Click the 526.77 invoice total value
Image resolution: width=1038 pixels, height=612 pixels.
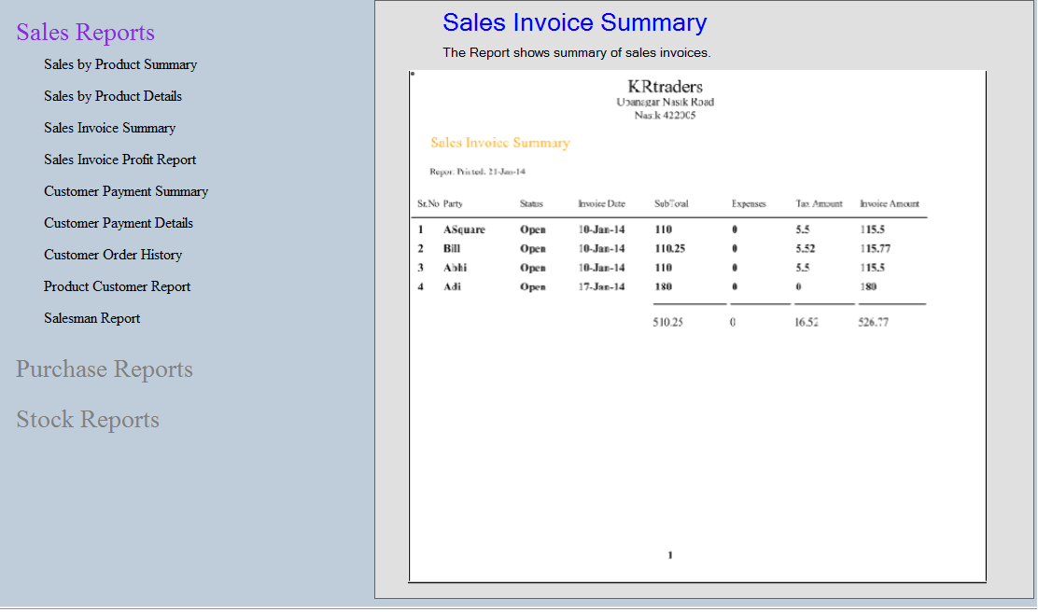coord(873,322)
